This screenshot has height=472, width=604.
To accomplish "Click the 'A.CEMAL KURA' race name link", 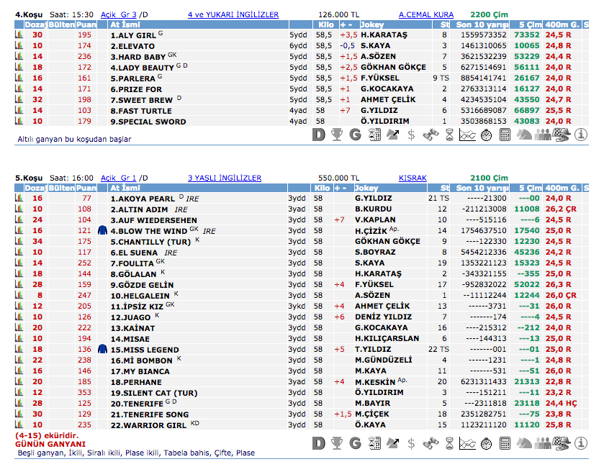I will pos(426,14).
